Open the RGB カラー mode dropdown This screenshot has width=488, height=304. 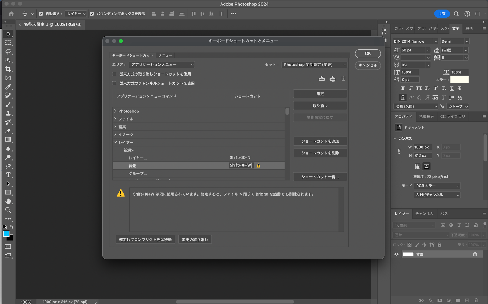click(437, 186)
